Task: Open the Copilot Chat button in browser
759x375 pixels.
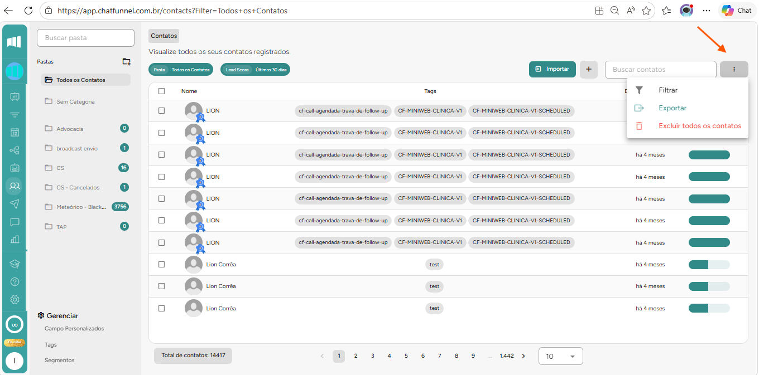Action: pyautogui.click(x=737, y=10)
